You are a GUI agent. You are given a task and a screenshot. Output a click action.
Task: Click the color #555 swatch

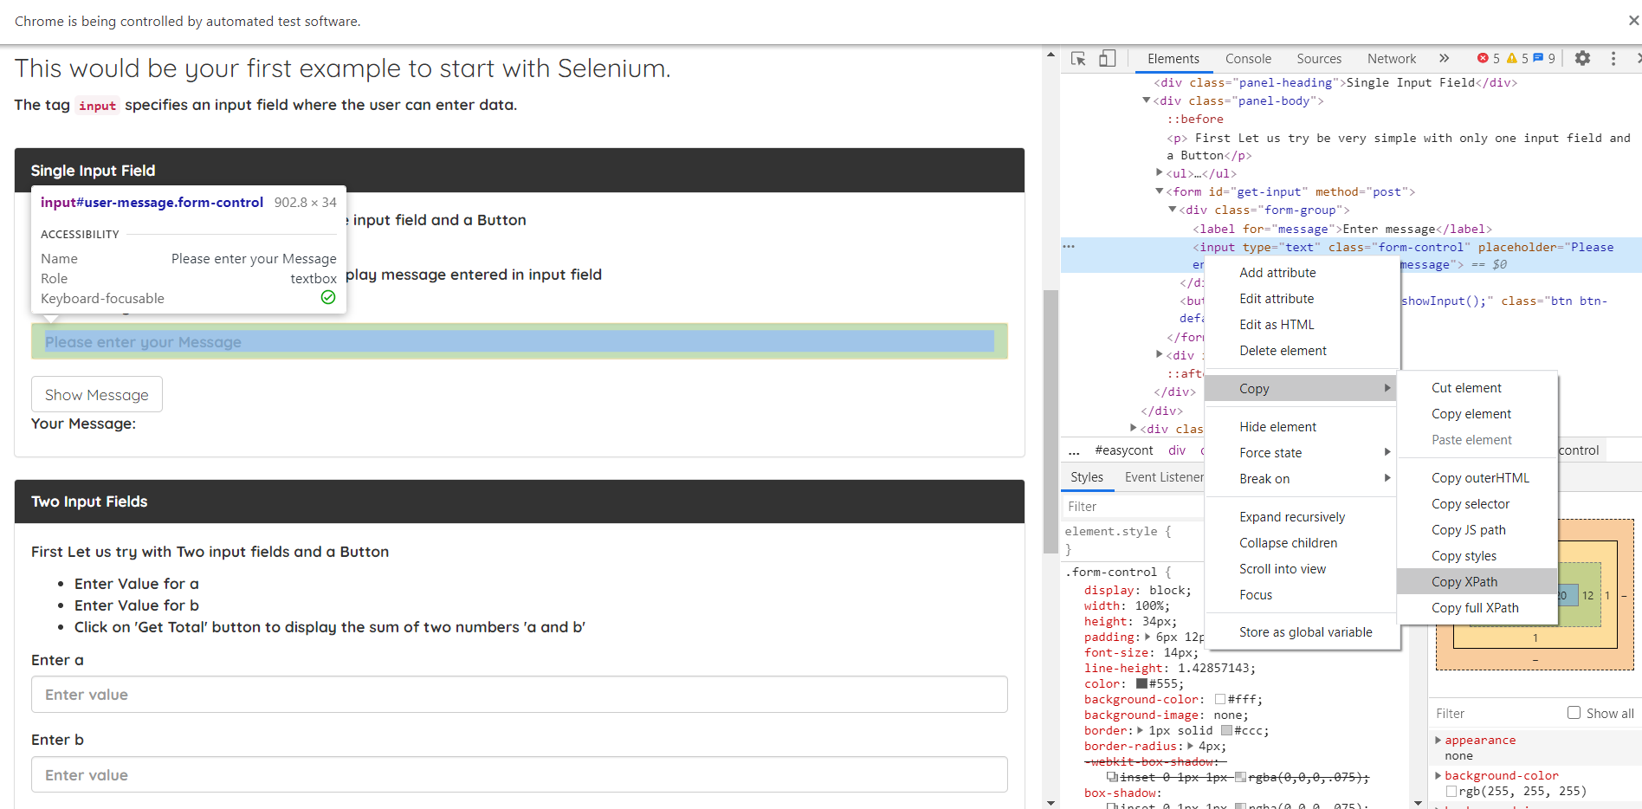[1141, 683]
